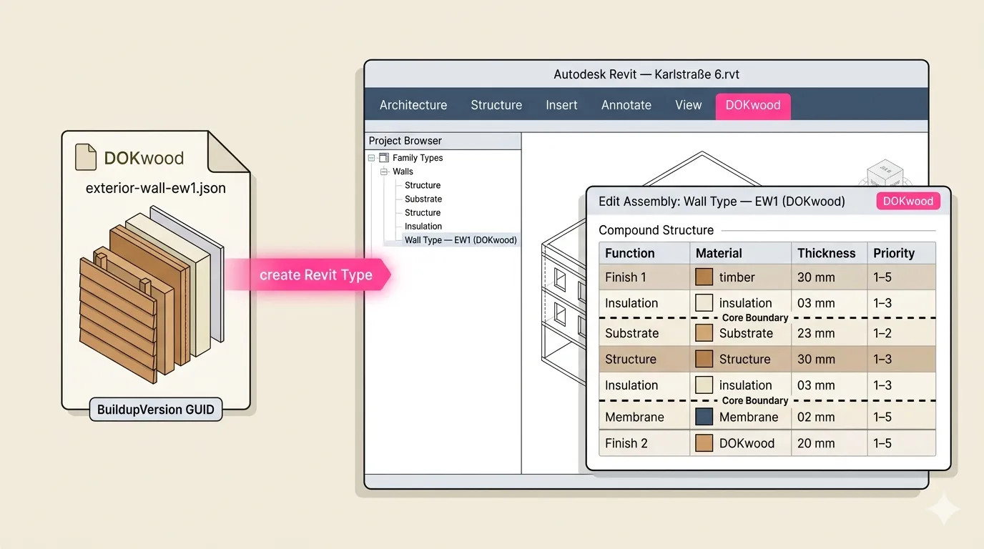Open the View ribbon tab

pyautogui.click(x=689, y=105)
